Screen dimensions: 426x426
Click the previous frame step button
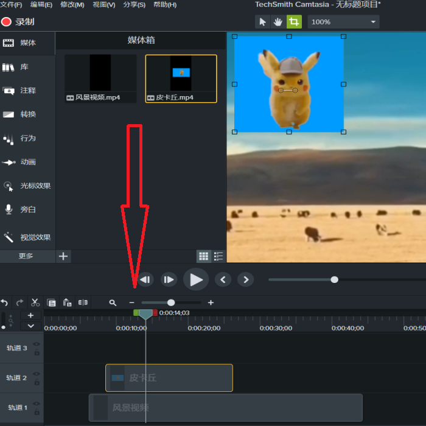pyautogui.click(x=145, y=279)
